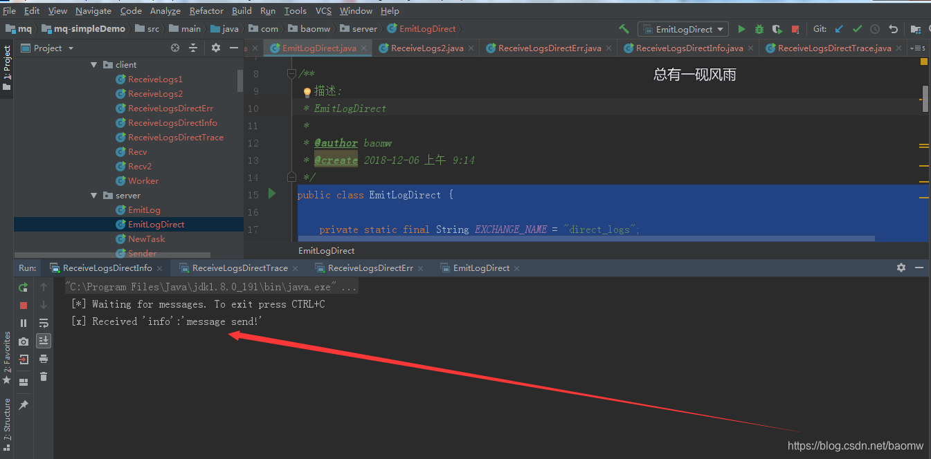Toggle the 2: Favorites tool window
This screenshot has width=931, height=459.
coord(7,358)
